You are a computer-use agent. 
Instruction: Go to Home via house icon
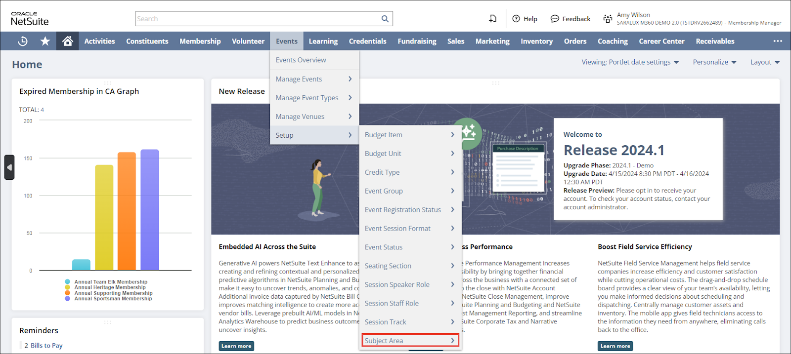pyautogui.click(x=68, y=41)
